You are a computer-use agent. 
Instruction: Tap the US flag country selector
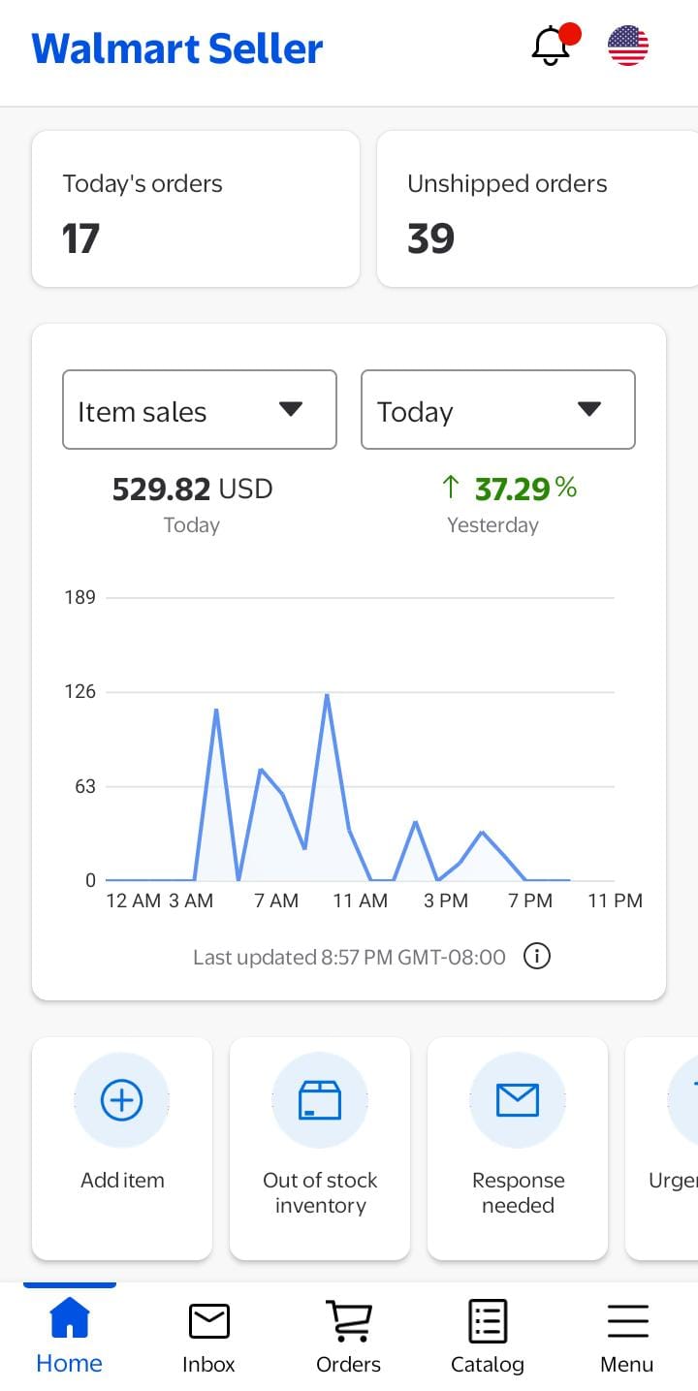click(x=627, y=46)
